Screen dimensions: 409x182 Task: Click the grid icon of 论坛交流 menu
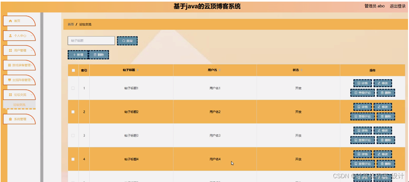(x=11, y=95)
